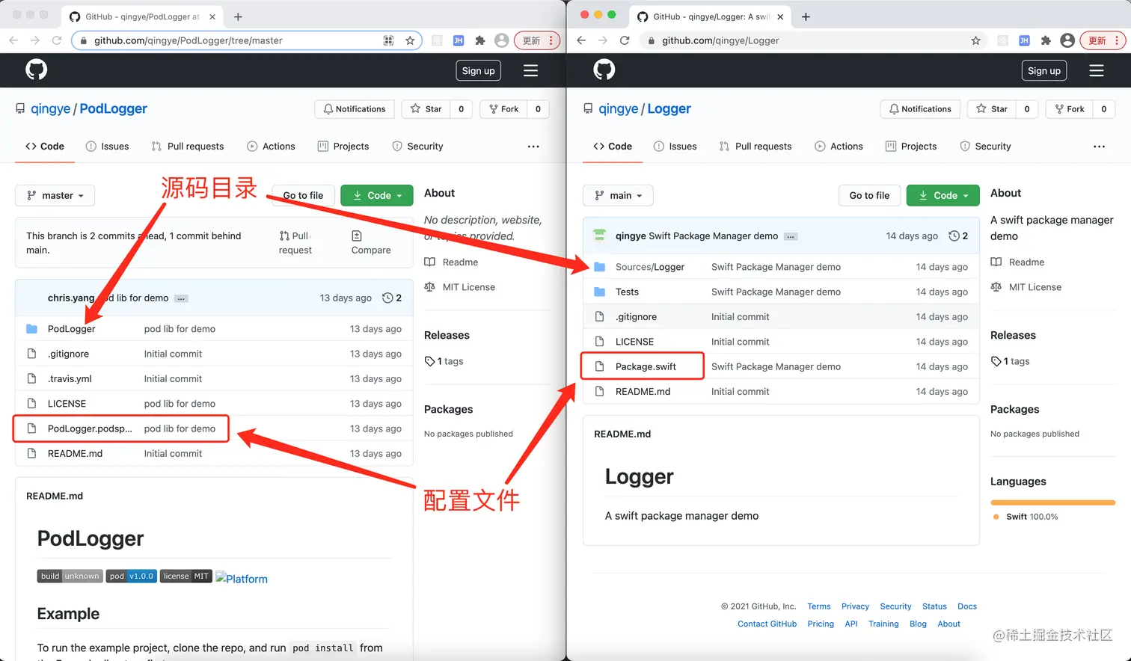Click GitHub logo in PodLogger window

click(36, 70)
